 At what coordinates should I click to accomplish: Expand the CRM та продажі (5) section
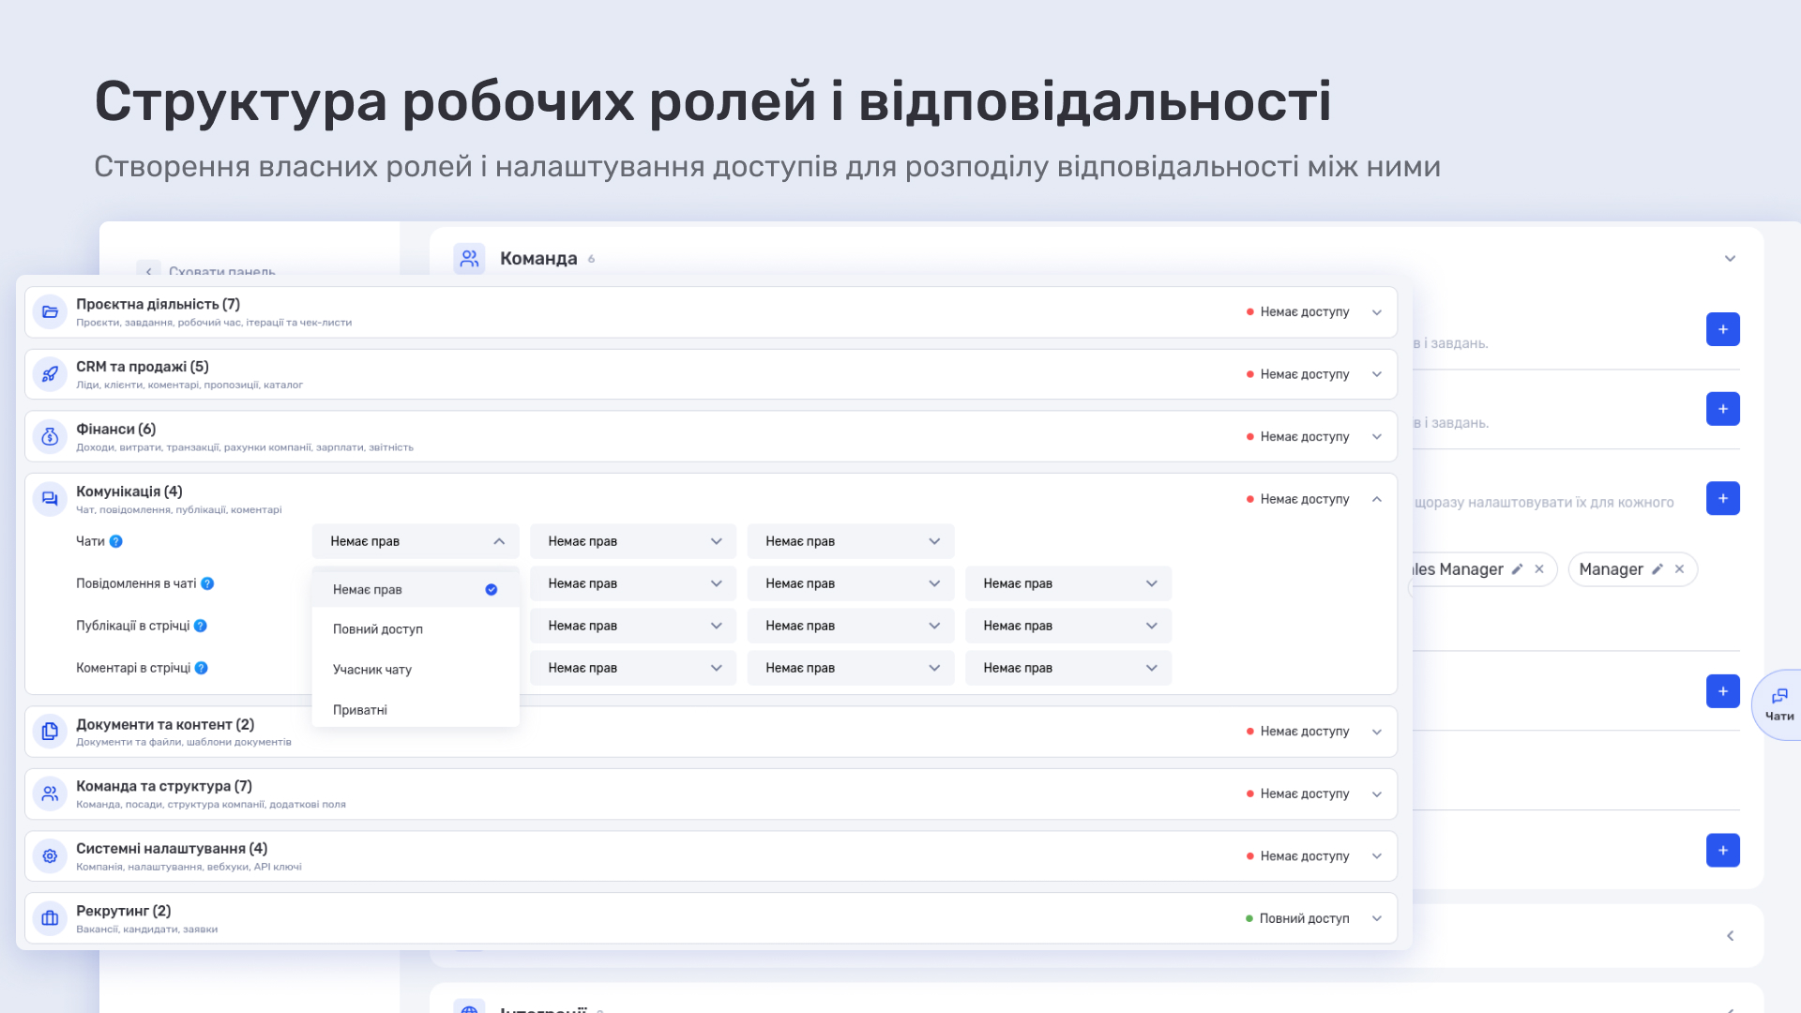click(x=1376, y=374)
